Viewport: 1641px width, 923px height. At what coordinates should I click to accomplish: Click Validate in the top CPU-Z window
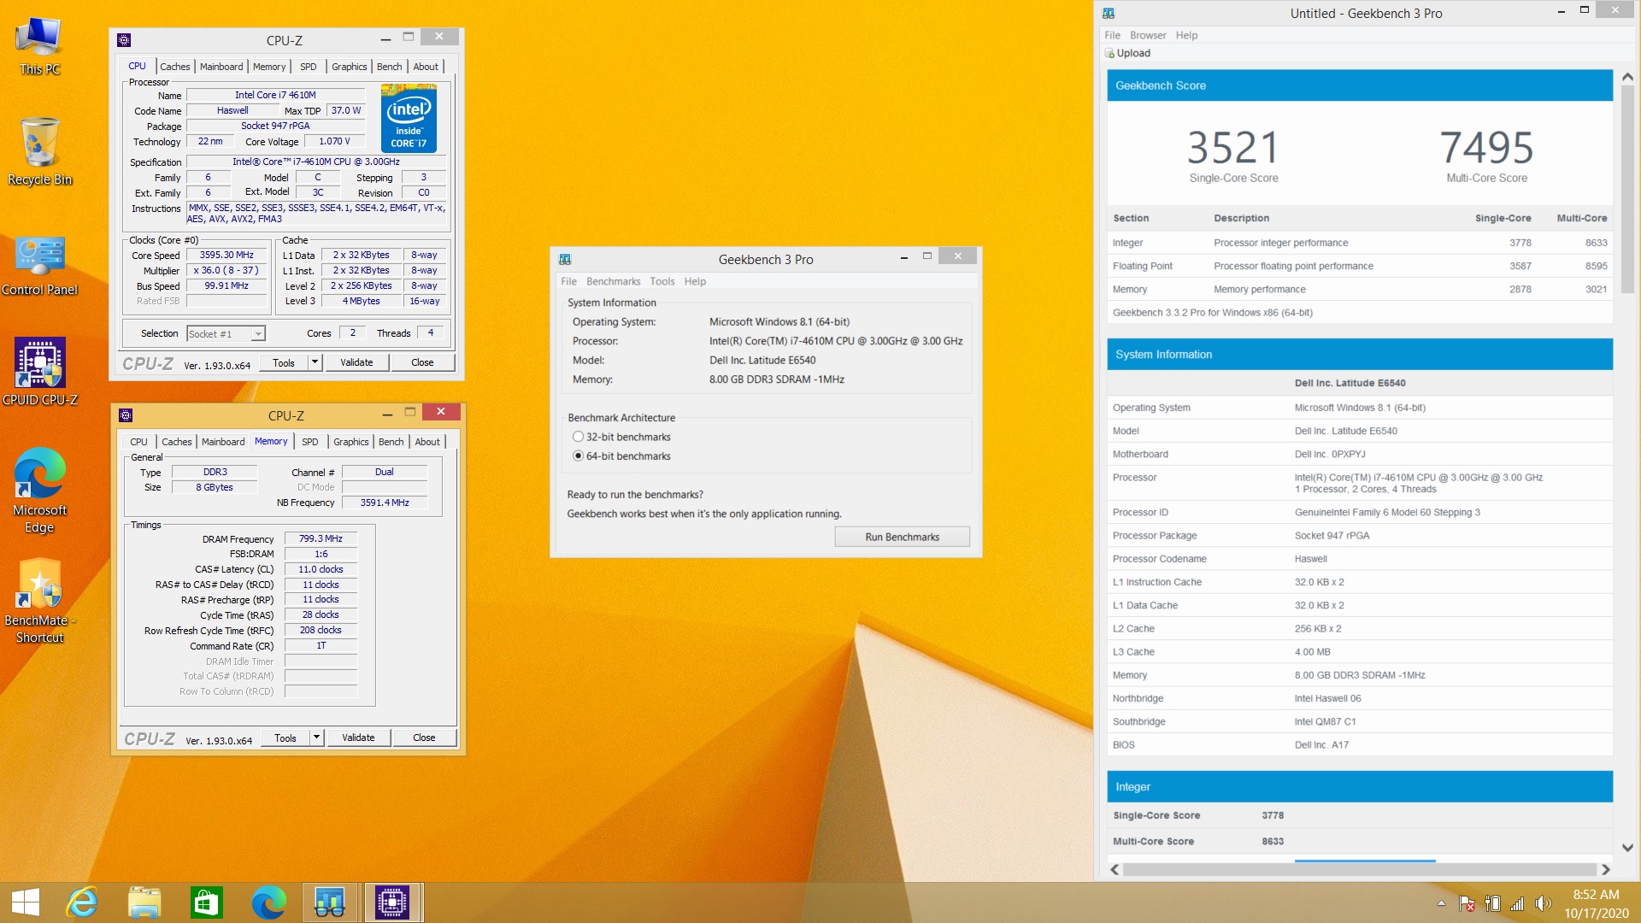point(356,362)
